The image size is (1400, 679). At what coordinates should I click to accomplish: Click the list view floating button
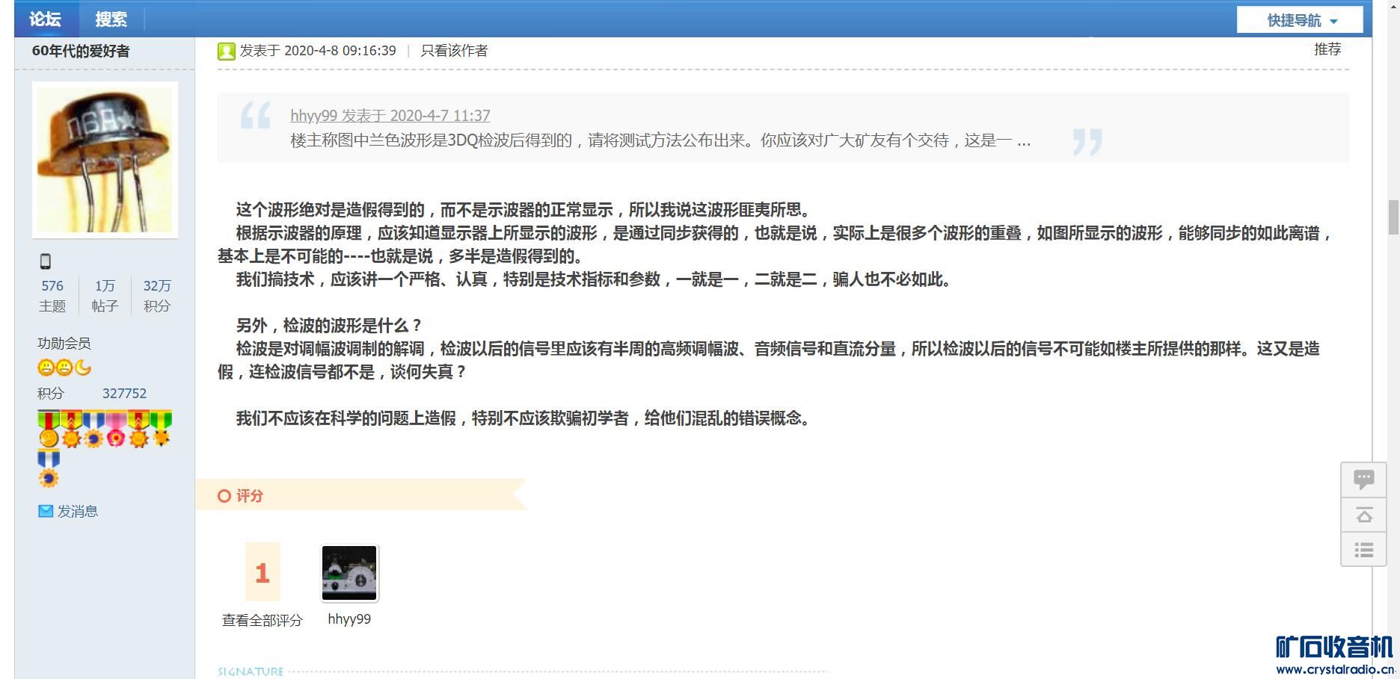point(1363,550)
